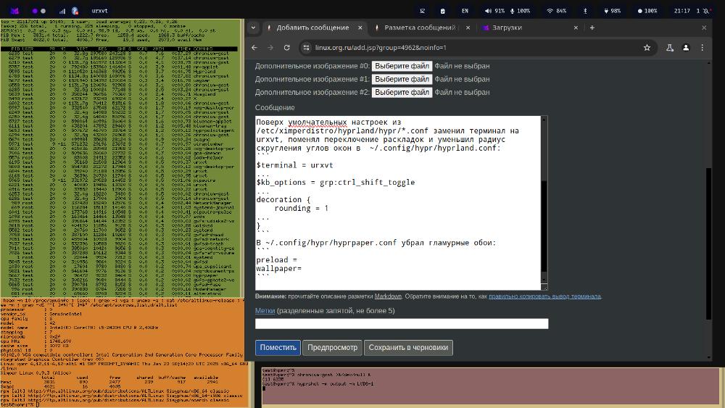725x408 pixels.
Task: Close the Добавить сообщение tab
Action: click(x=360, y=28)
